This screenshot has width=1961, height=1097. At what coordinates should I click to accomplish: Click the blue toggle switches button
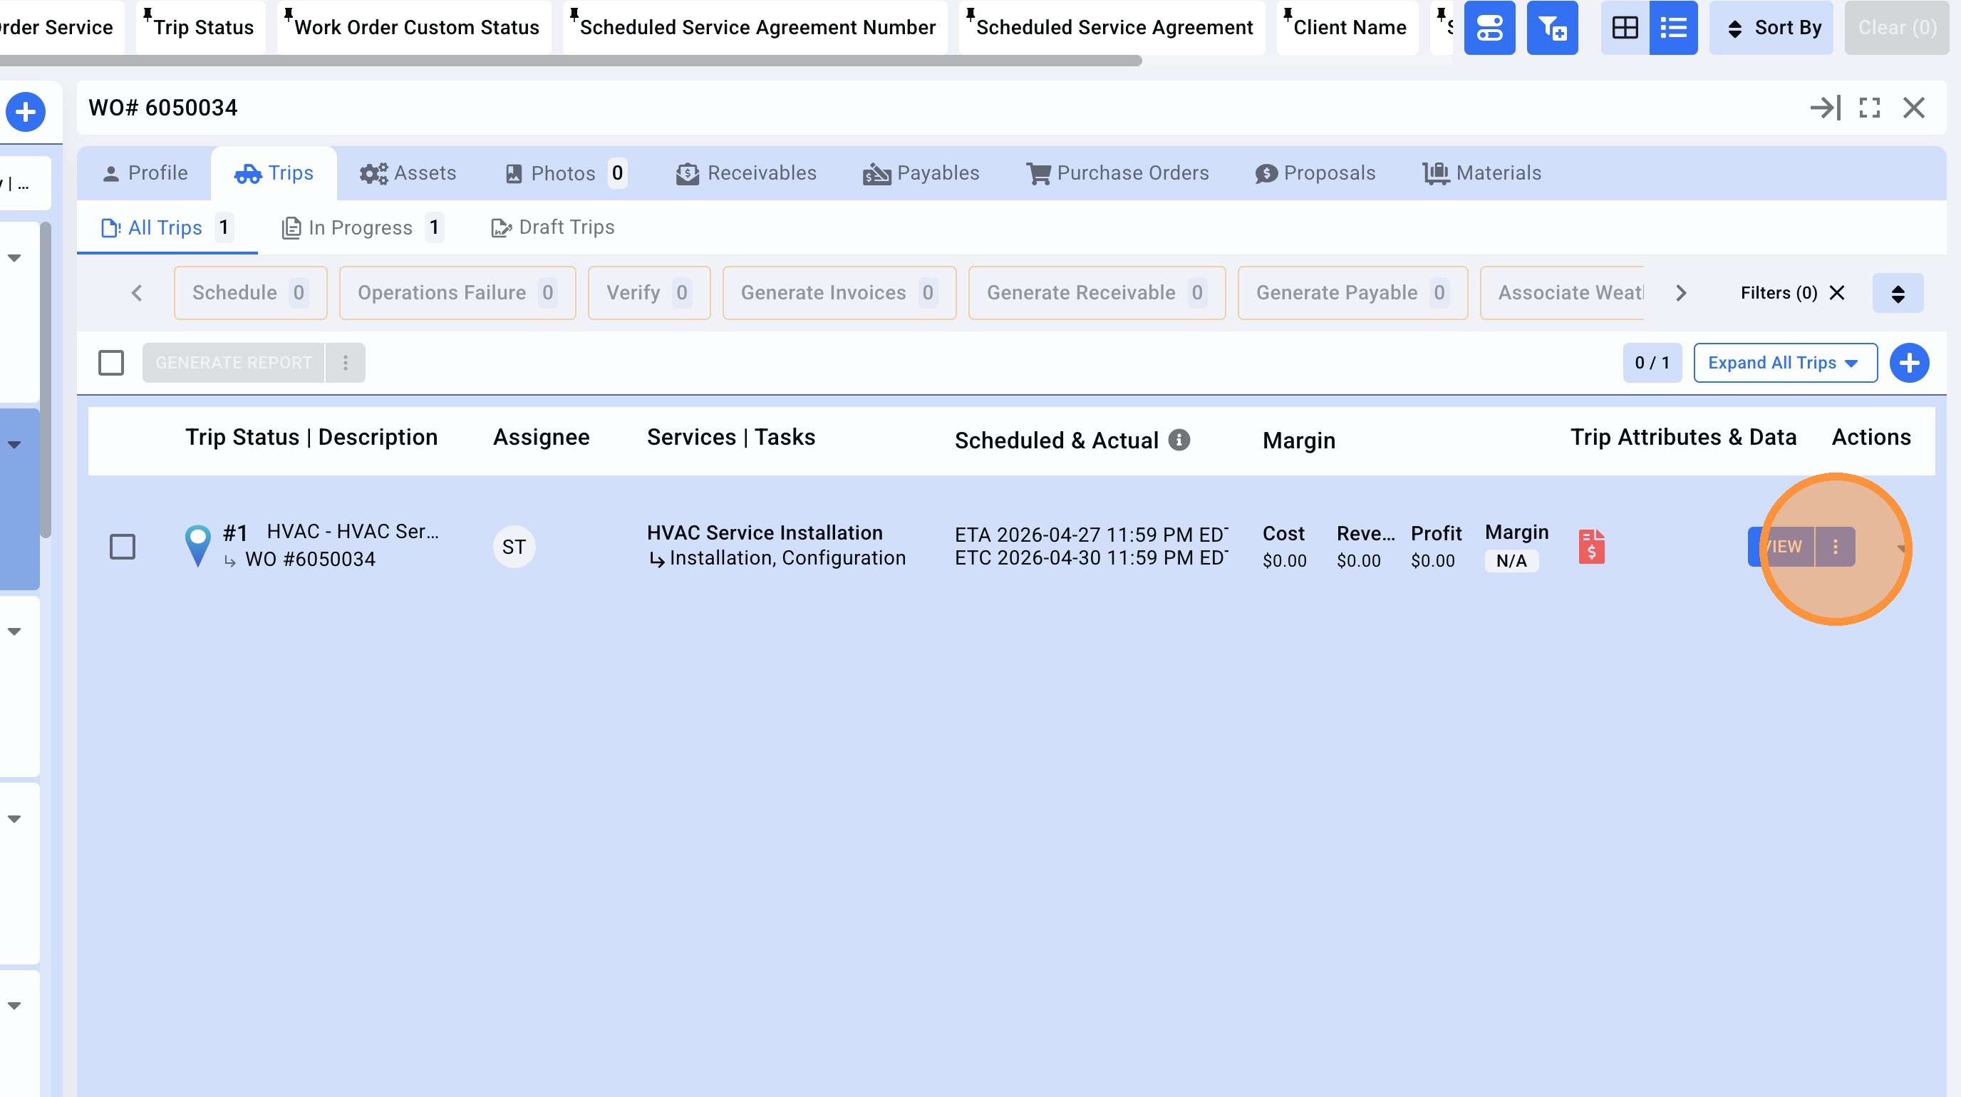click(1489, 29)
